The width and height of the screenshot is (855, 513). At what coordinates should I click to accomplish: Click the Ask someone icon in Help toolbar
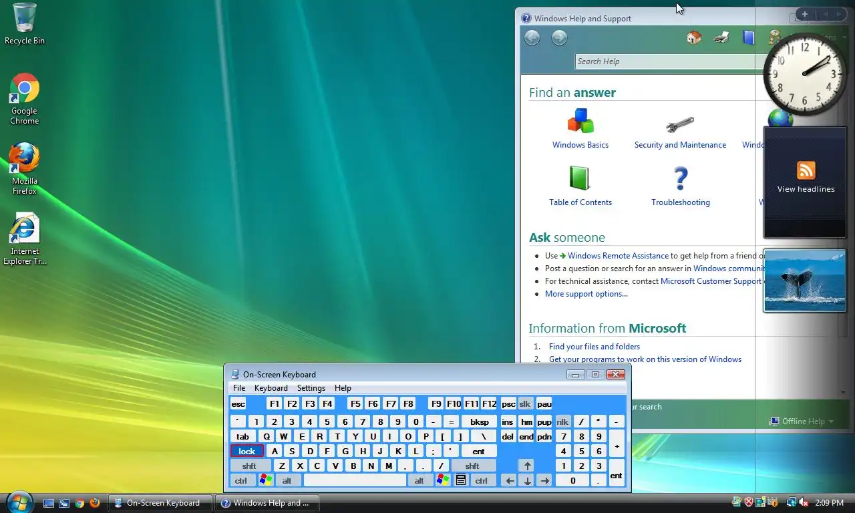pyautogui.click(x=774, y=37)
